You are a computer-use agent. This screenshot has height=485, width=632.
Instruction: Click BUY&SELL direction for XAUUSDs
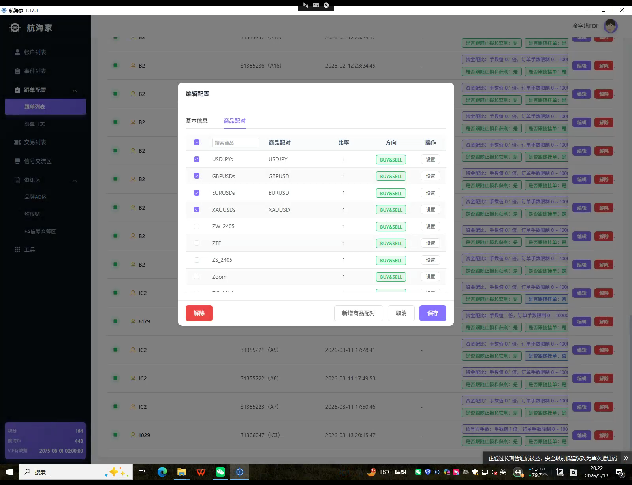[391, 210]
